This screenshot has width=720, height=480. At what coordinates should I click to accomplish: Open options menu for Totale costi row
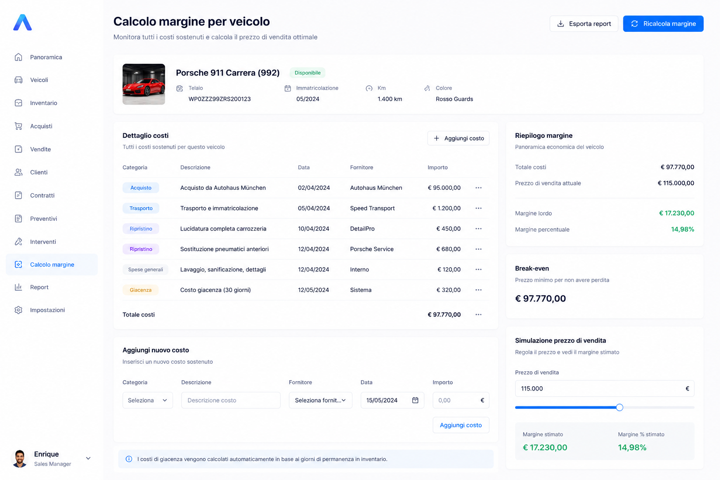(478, 315)
